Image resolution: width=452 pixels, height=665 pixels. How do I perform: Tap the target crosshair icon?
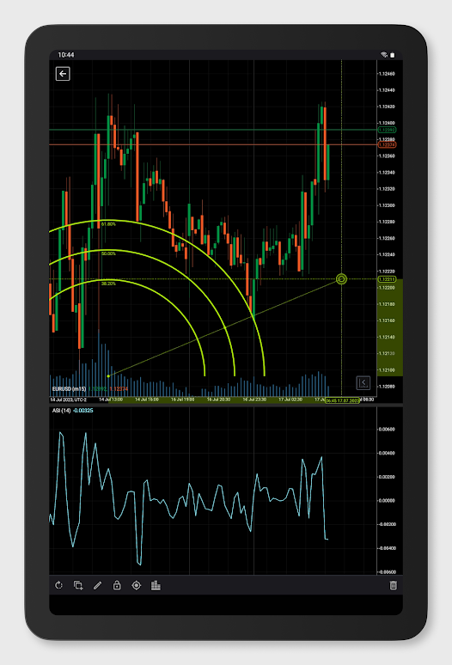pos(136,585)
